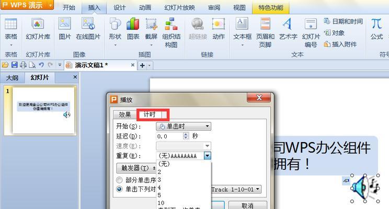Click the 延迟 delay spinner arrows
389x209 pixels.
186,136
